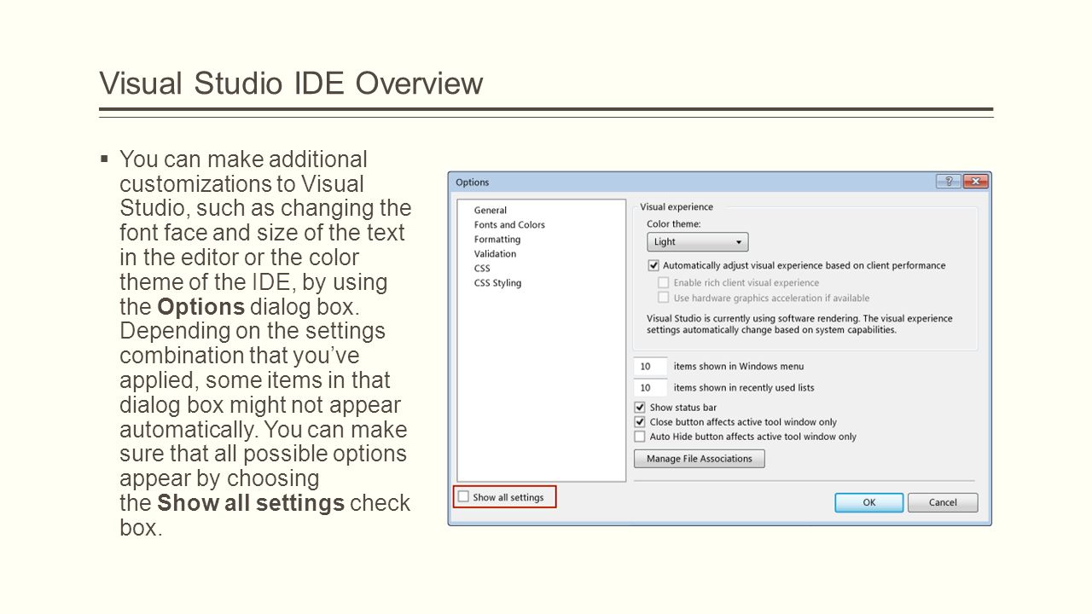The image size is (1092, 614).
Task: Toggle Enable rich client visual experience
Action: click(x=663, y=282)
